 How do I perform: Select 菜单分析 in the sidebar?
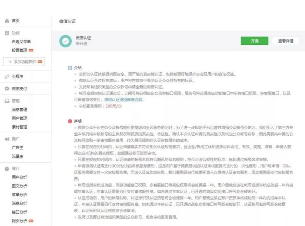click(x=19, y=195)
